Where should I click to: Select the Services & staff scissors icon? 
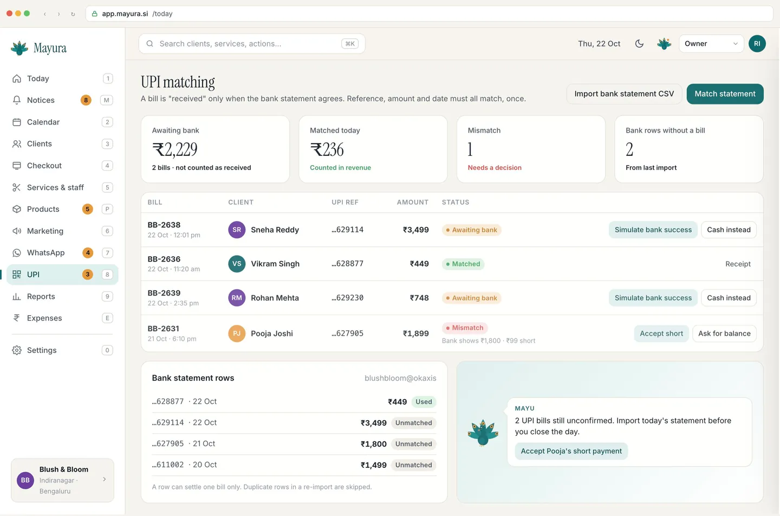click(x=17, y=187)
